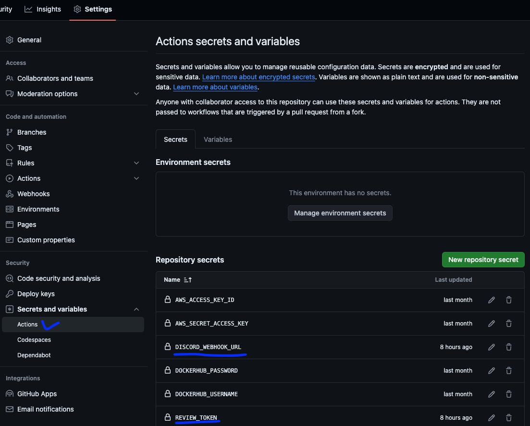The image size is (530, 426).
Task: Click the sort icon beside Name header
Action: pos(188,280)
